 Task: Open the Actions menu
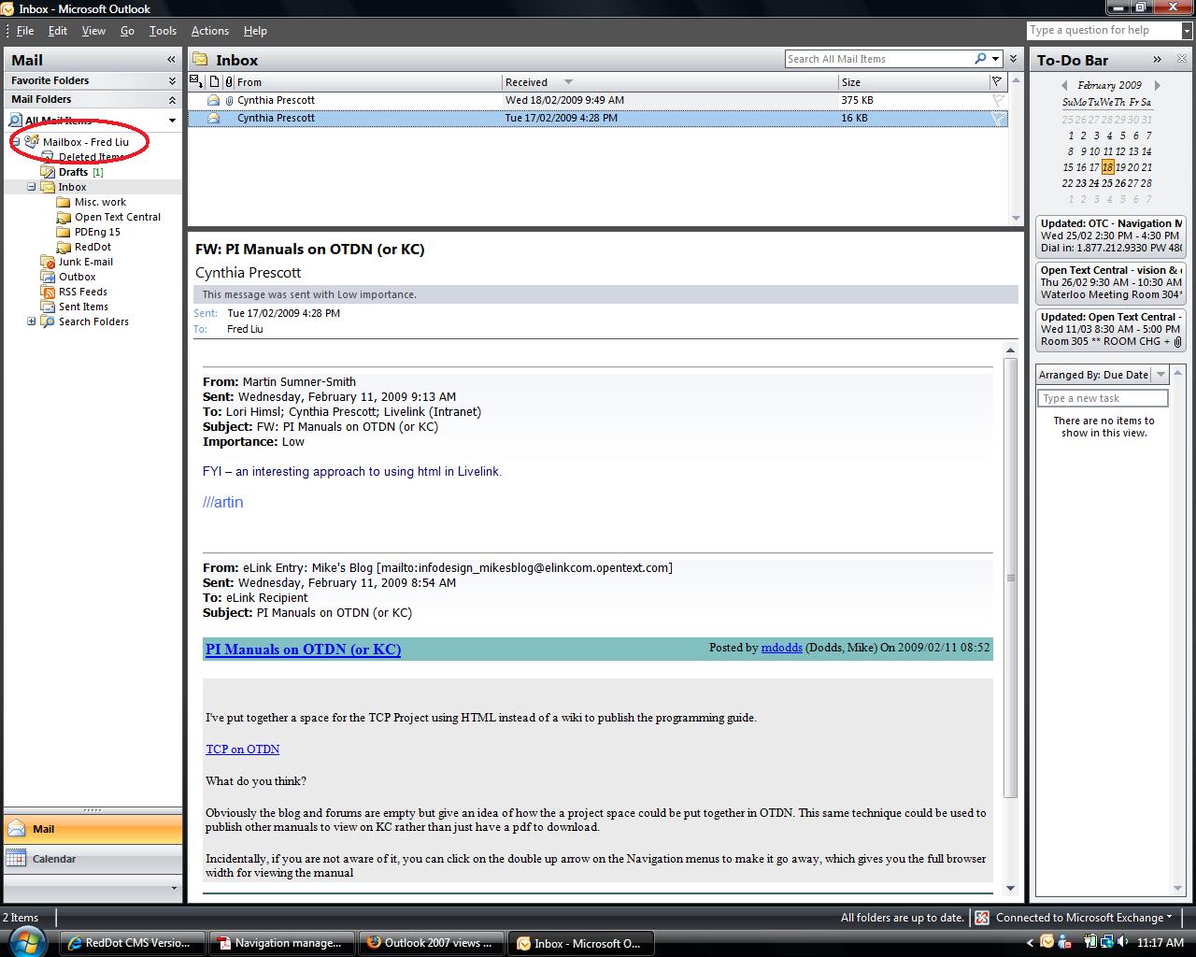(x=210, y=31)
